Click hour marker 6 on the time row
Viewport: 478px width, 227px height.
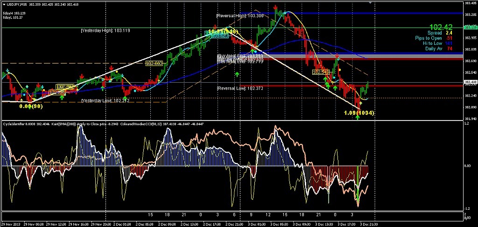click(x=234, y=215)
